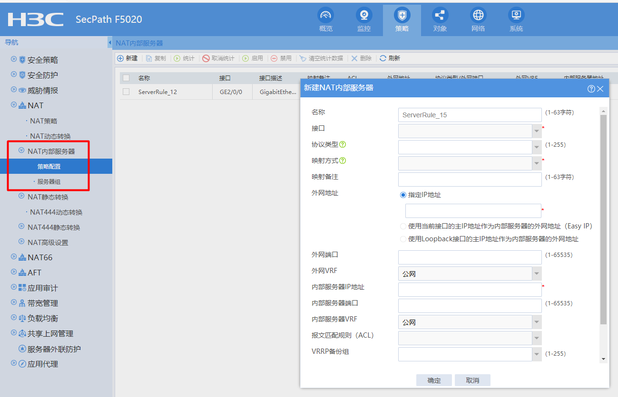Tick the select-all checkbox in table header
Image resolution: width=618 pixels, height=397 pixels.
pyautogui.click(x=126, y=78)
